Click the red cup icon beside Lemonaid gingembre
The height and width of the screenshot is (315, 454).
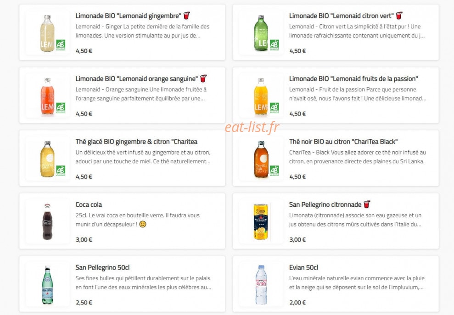[187, 16]
